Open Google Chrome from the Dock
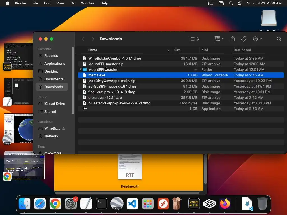This screenshot has height=215, width=287. 55,204
